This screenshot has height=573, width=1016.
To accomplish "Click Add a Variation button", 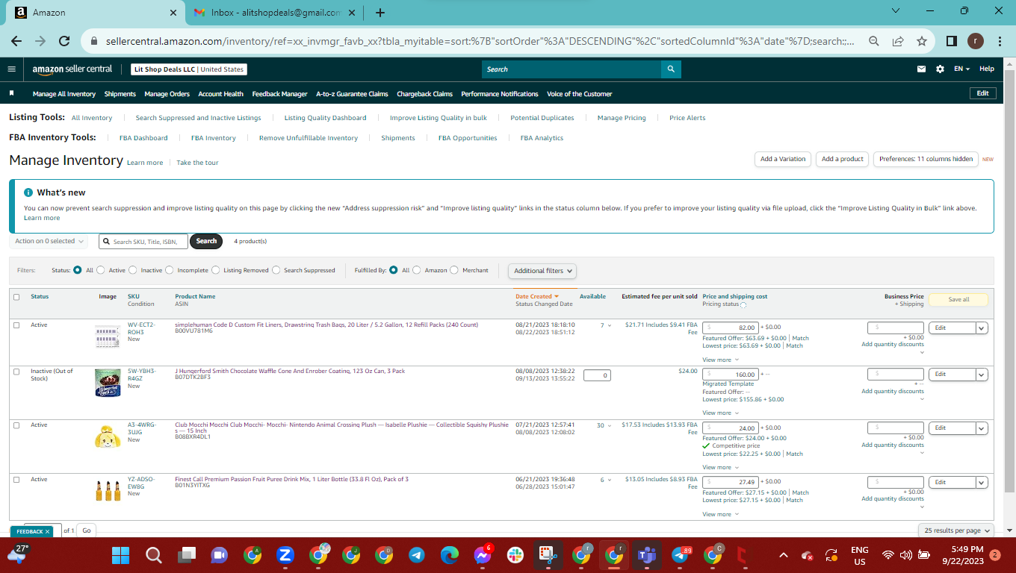I will point(783,159).
